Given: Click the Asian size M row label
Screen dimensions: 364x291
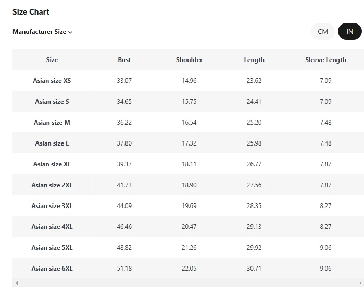Looking at the screenshot, I should point(52,123).
